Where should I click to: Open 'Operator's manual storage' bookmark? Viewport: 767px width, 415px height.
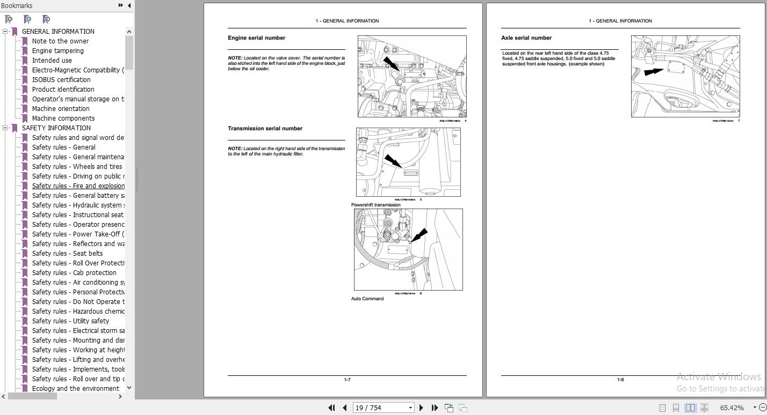click(78, 99)
